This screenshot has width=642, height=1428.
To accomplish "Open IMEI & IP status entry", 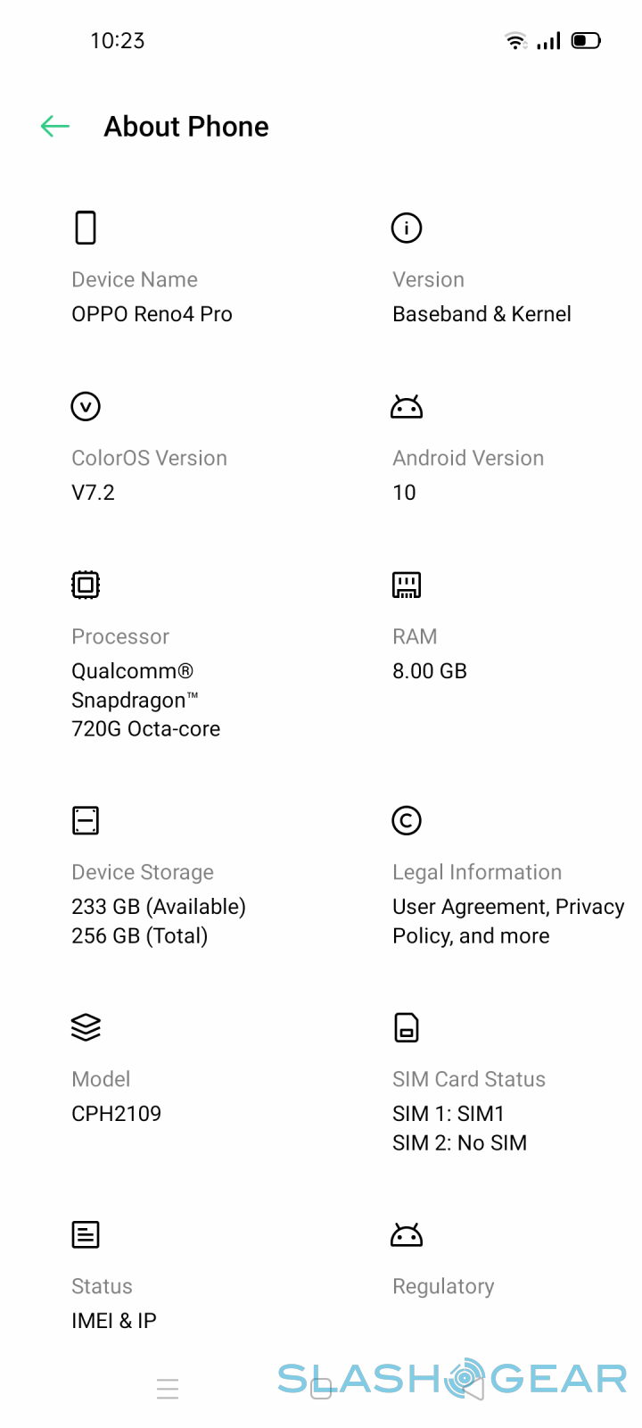I will pos(114,1321).
